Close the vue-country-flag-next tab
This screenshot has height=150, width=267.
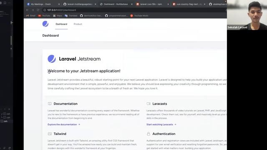point(204,4)
